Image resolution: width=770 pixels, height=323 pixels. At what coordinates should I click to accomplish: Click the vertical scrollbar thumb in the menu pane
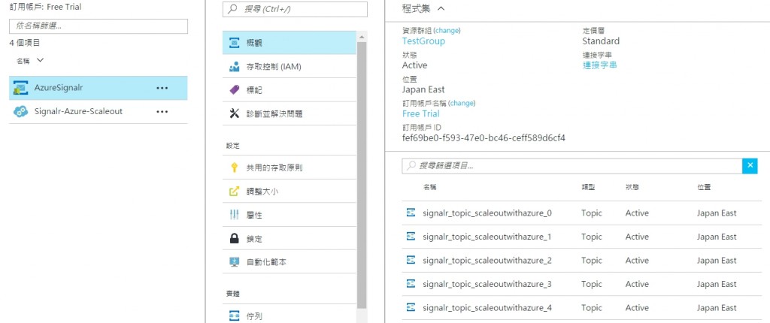[x=362, y=175]
